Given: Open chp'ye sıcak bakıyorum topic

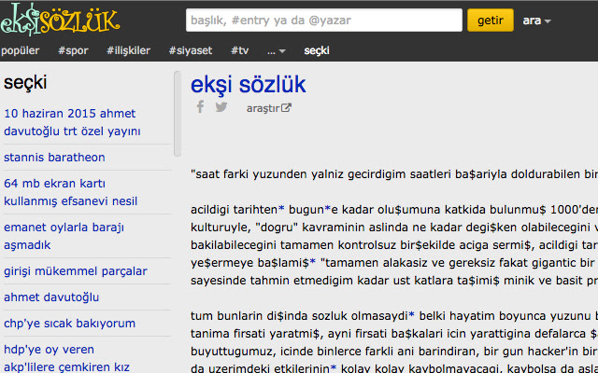Looking at the screenshot, I should point(70,324).
